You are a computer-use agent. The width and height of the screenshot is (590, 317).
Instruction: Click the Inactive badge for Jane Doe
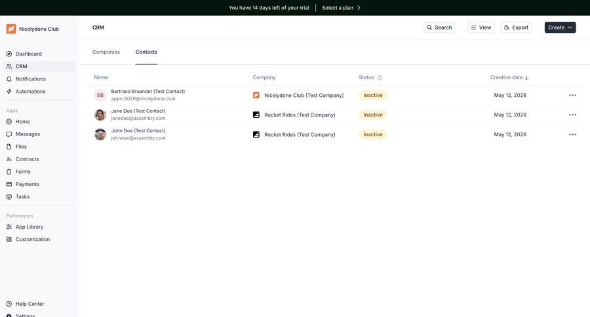(x=373, y=115)
